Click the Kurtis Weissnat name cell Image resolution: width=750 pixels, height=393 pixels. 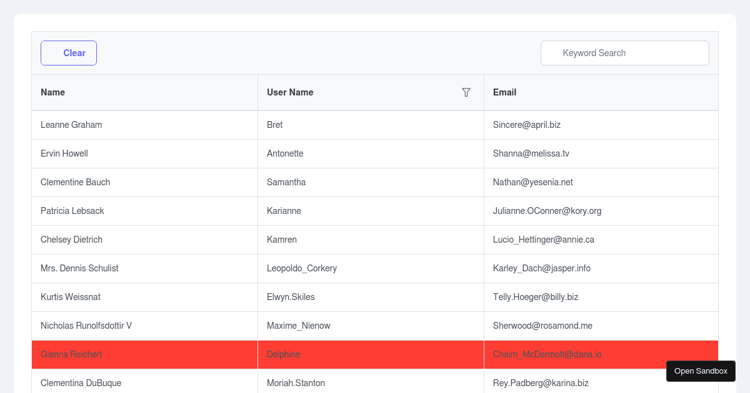(71, 297)
